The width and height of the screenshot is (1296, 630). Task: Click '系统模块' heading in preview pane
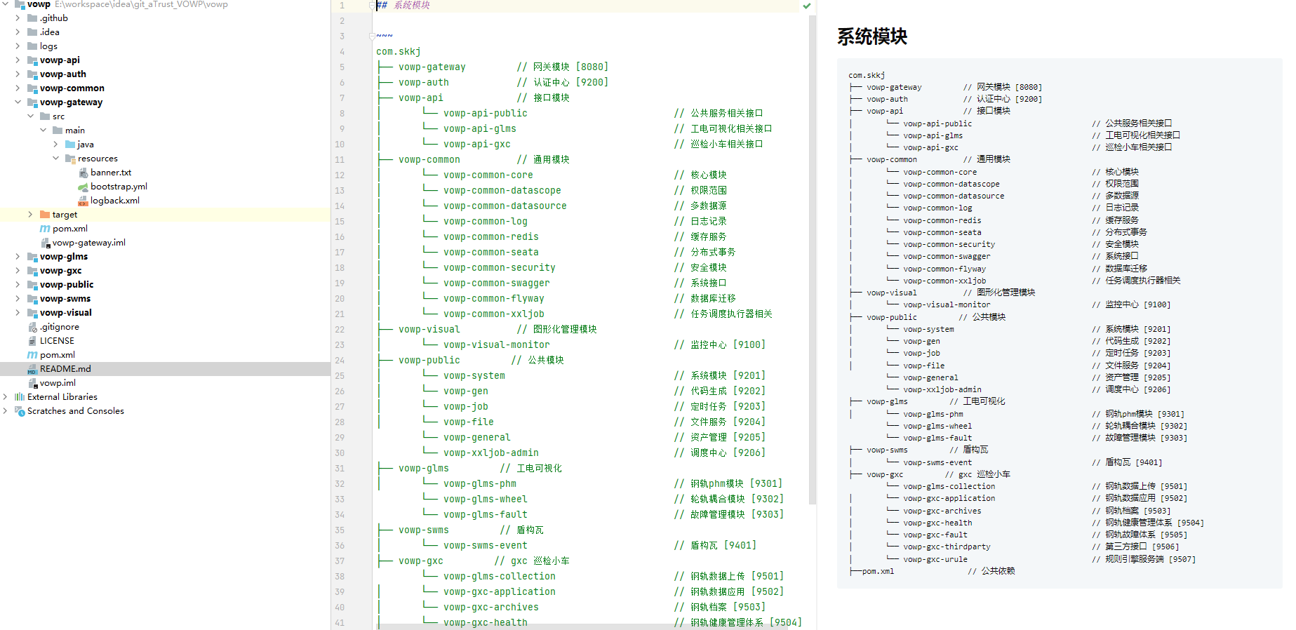872,36
